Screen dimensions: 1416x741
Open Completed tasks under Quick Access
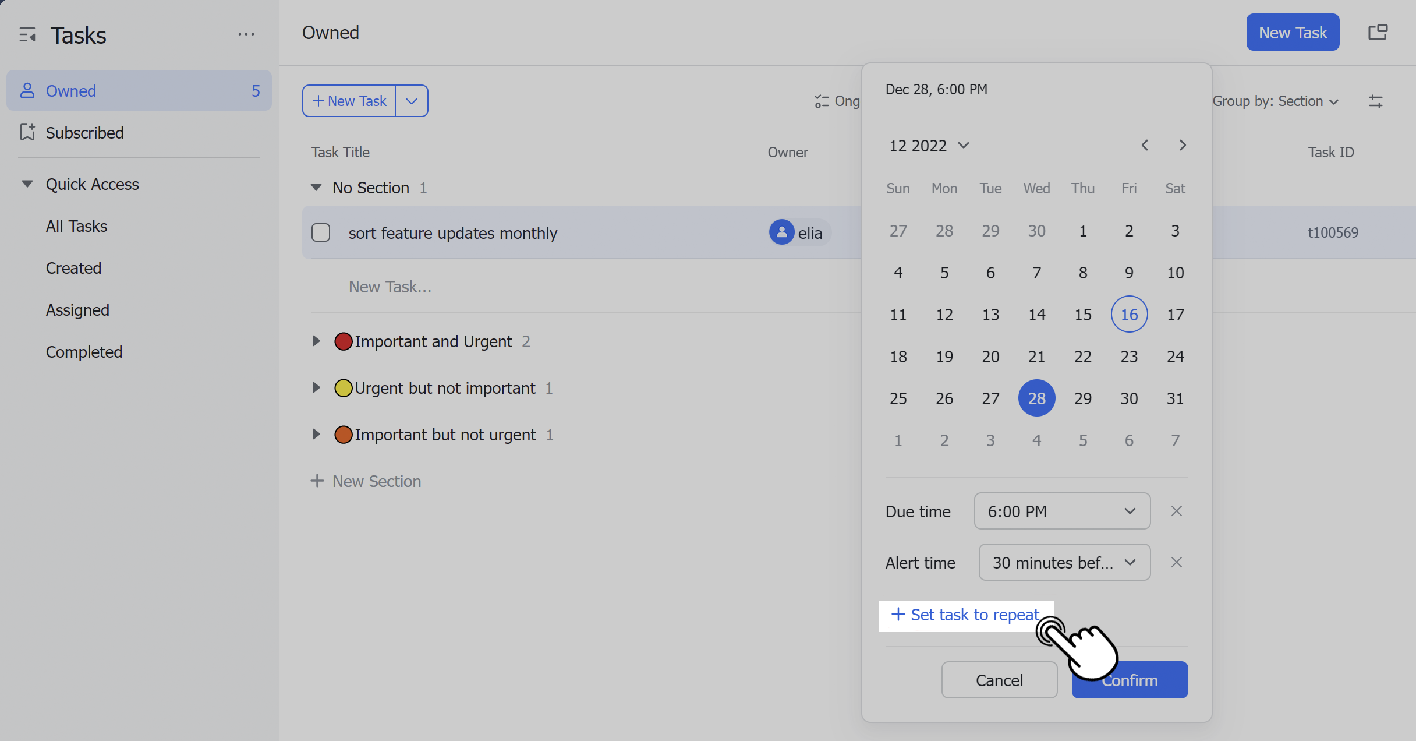coord(84,351)
